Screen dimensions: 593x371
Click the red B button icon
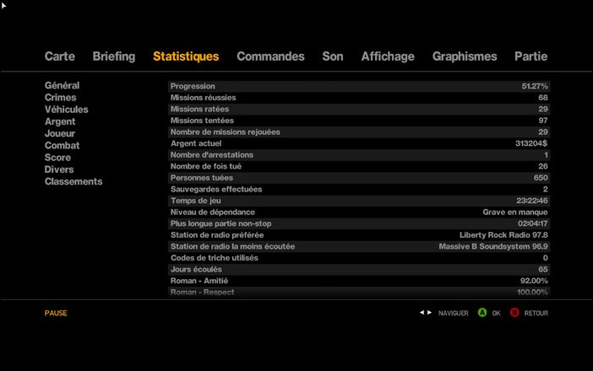[514, 313]
